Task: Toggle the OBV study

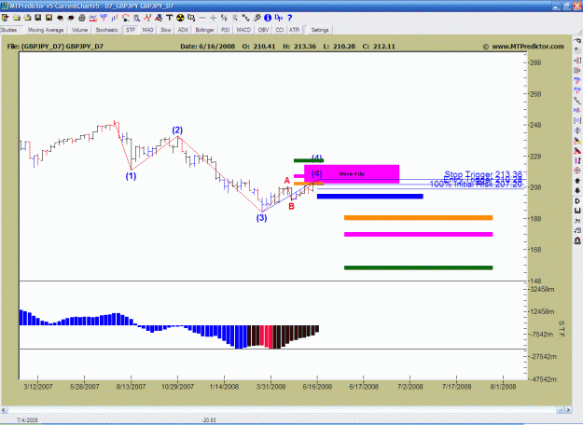Action: click(264, 30)
